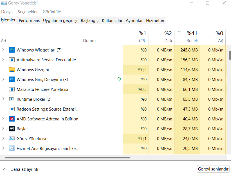Click the Windows Gezgini folder icon
This screenshot has width=231, height=175.
point(12,70)
